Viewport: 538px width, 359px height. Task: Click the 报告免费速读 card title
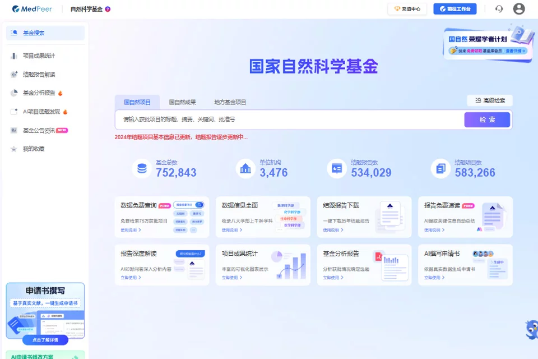click(442, 205)
